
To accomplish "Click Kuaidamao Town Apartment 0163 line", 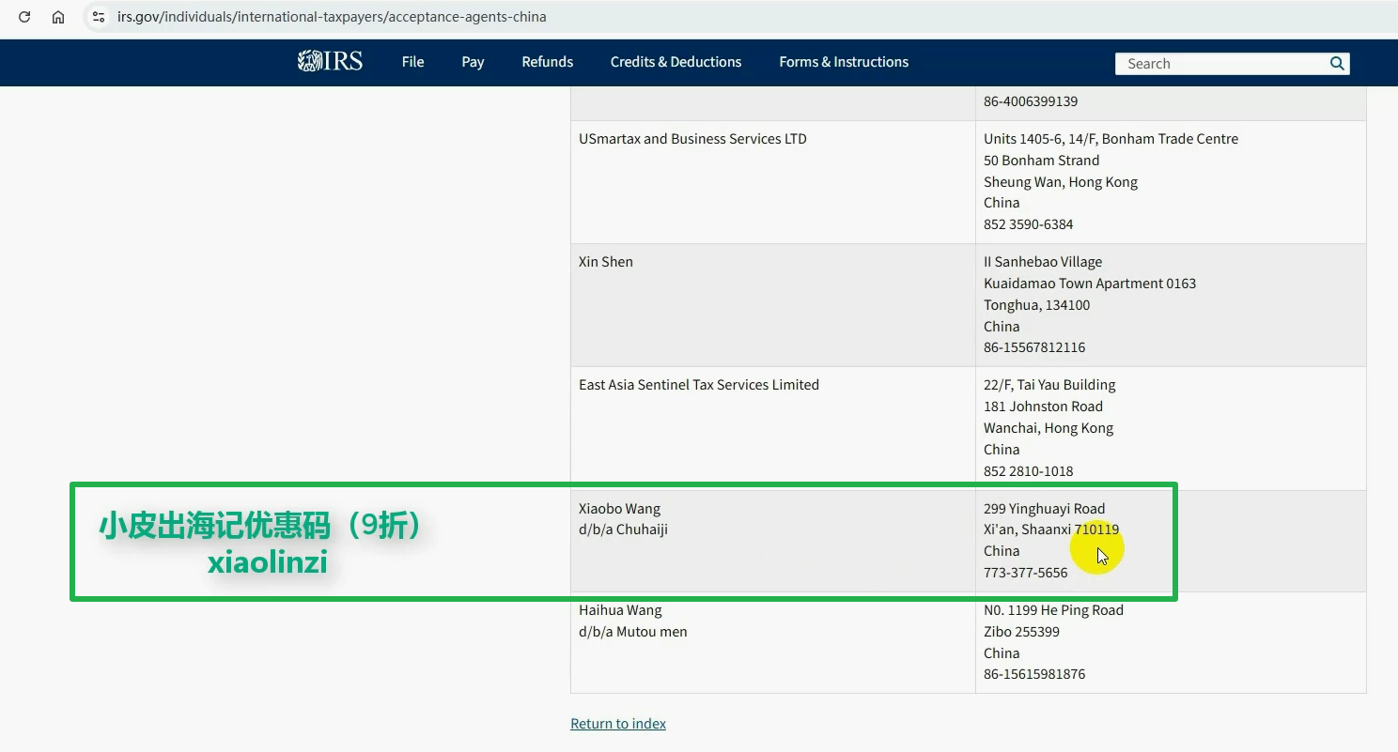I will (x=1090, y=284).
